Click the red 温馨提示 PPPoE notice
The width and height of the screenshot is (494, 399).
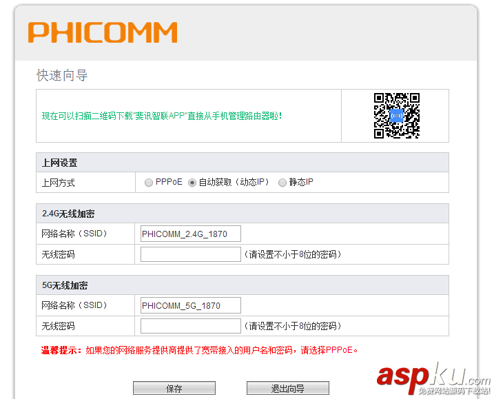[x=199, y=350]
